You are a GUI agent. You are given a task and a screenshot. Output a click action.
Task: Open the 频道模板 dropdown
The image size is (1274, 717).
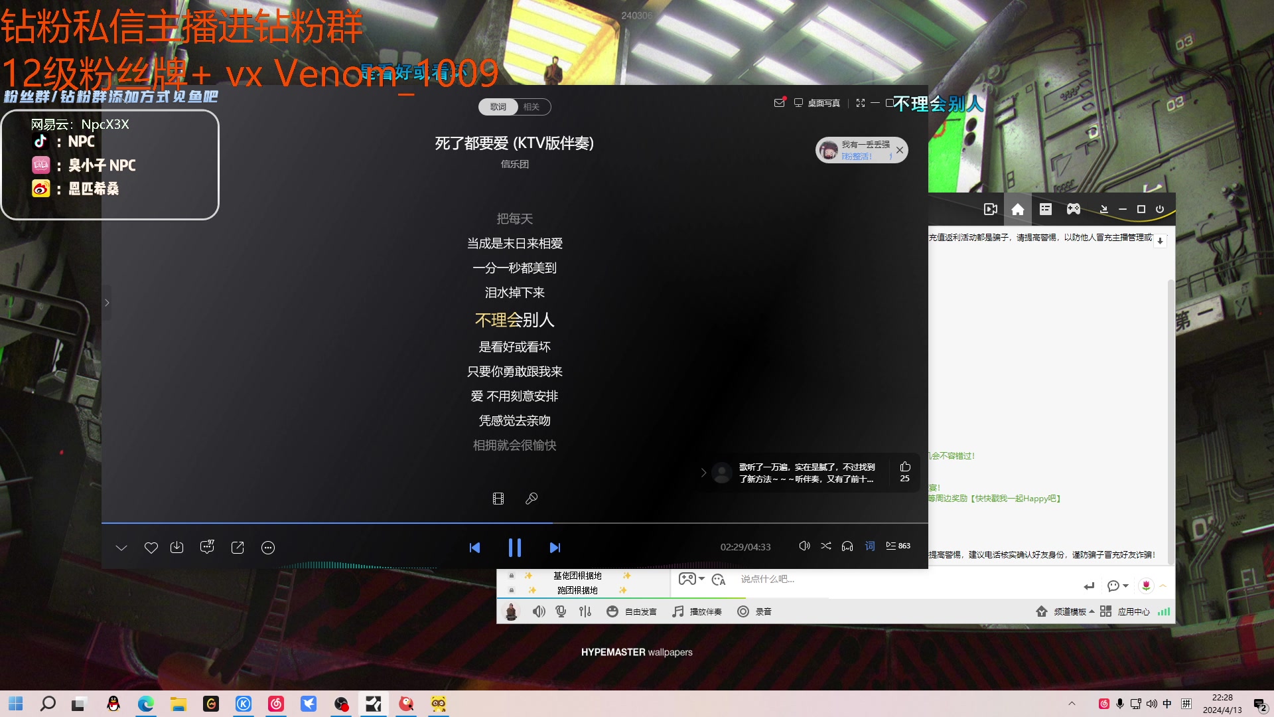[x=1065, y=611]
